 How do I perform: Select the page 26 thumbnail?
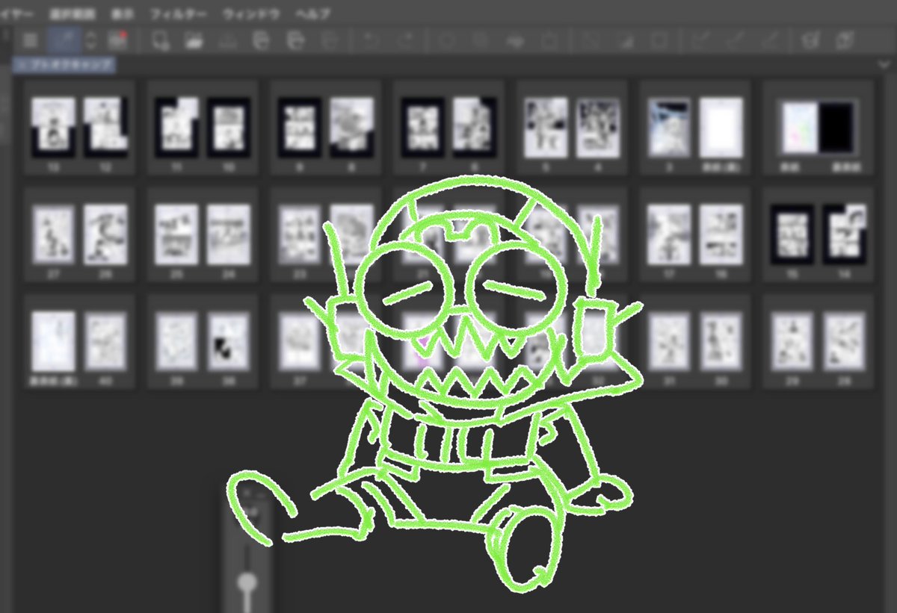(105, 234)
